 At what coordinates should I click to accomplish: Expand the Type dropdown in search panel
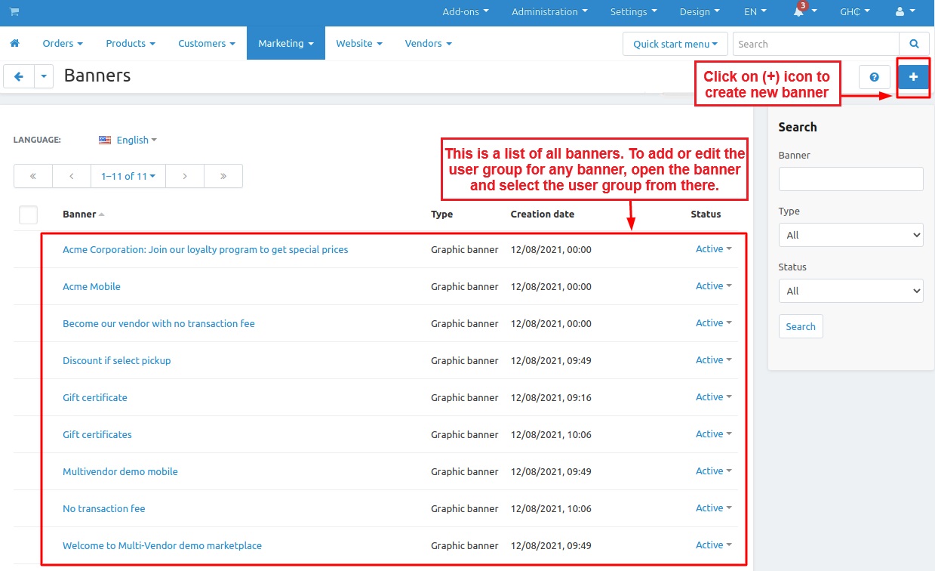coord(850,235)
